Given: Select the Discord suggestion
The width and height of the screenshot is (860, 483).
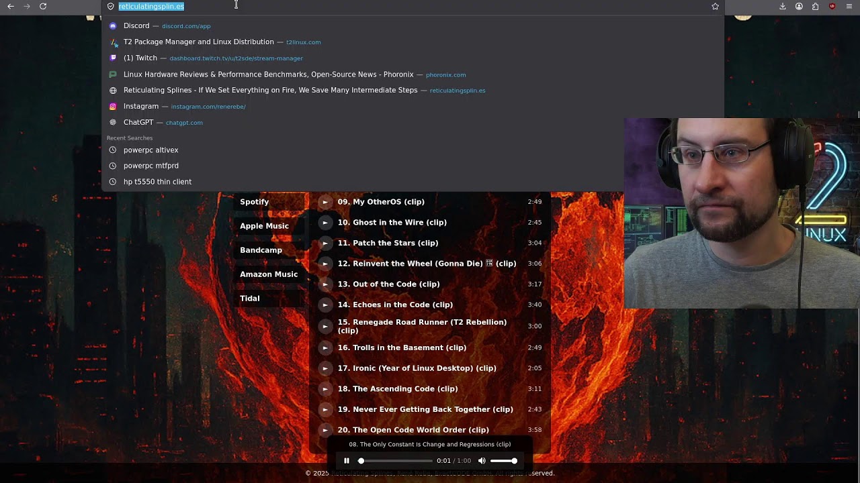Looking at the screenshot, I should 413,26.
